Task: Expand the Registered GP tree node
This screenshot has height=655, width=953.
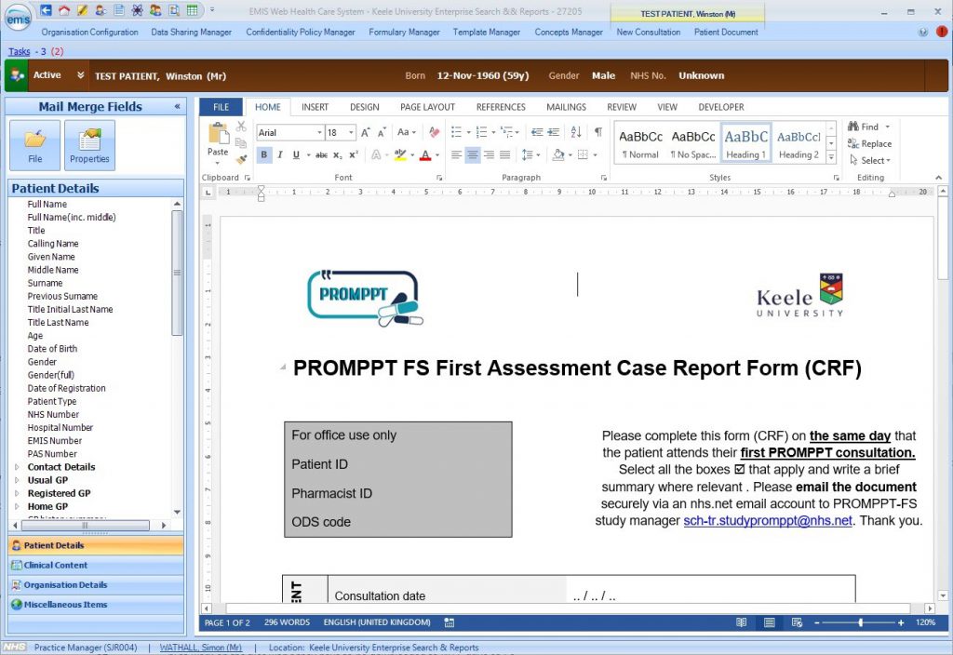Action: tap(17, 493)
